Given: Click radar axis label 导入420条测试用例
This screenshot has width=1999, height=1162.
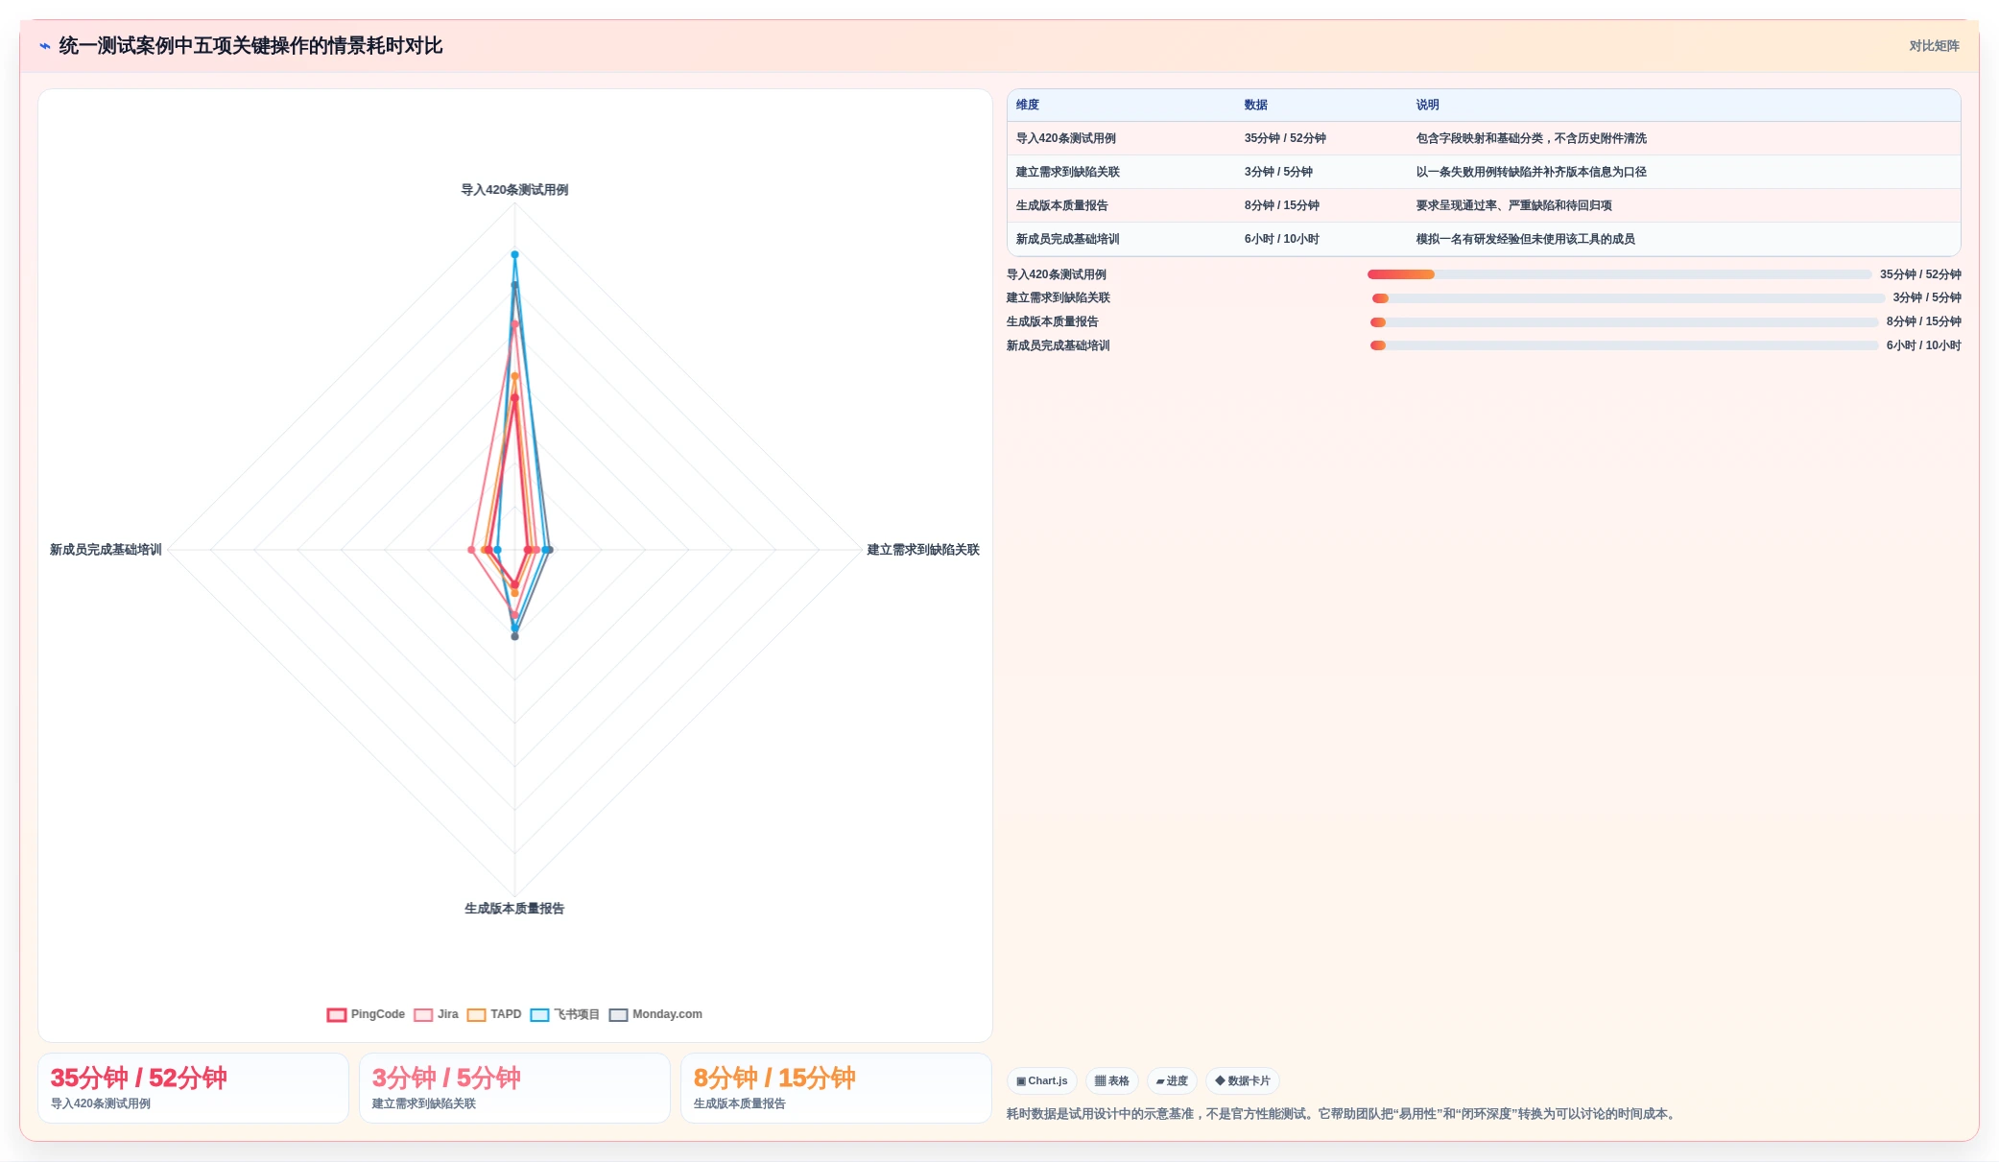Looking at the screenshot, I should pos(514,190).
